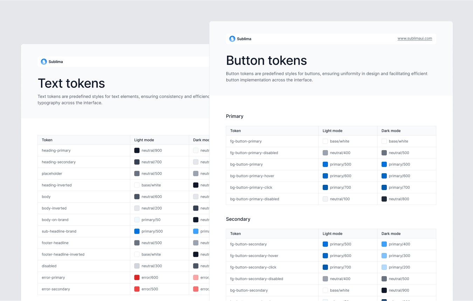The width and height of the screenshot is (473, 301).
Task: Click 'Token' header in Text tokens table
Action: coord(47,140)
